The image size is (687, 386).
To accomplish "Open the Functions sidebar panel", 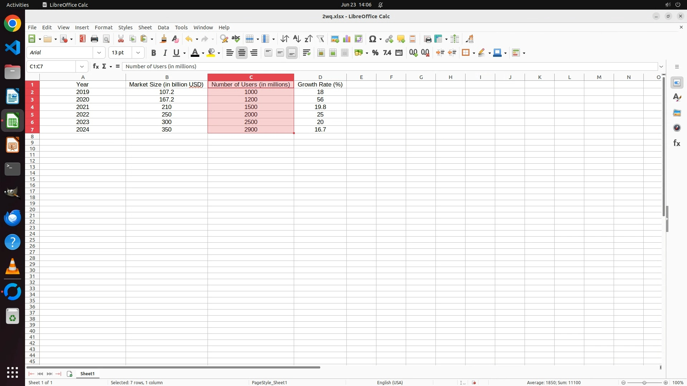I will tap(677, 143).
